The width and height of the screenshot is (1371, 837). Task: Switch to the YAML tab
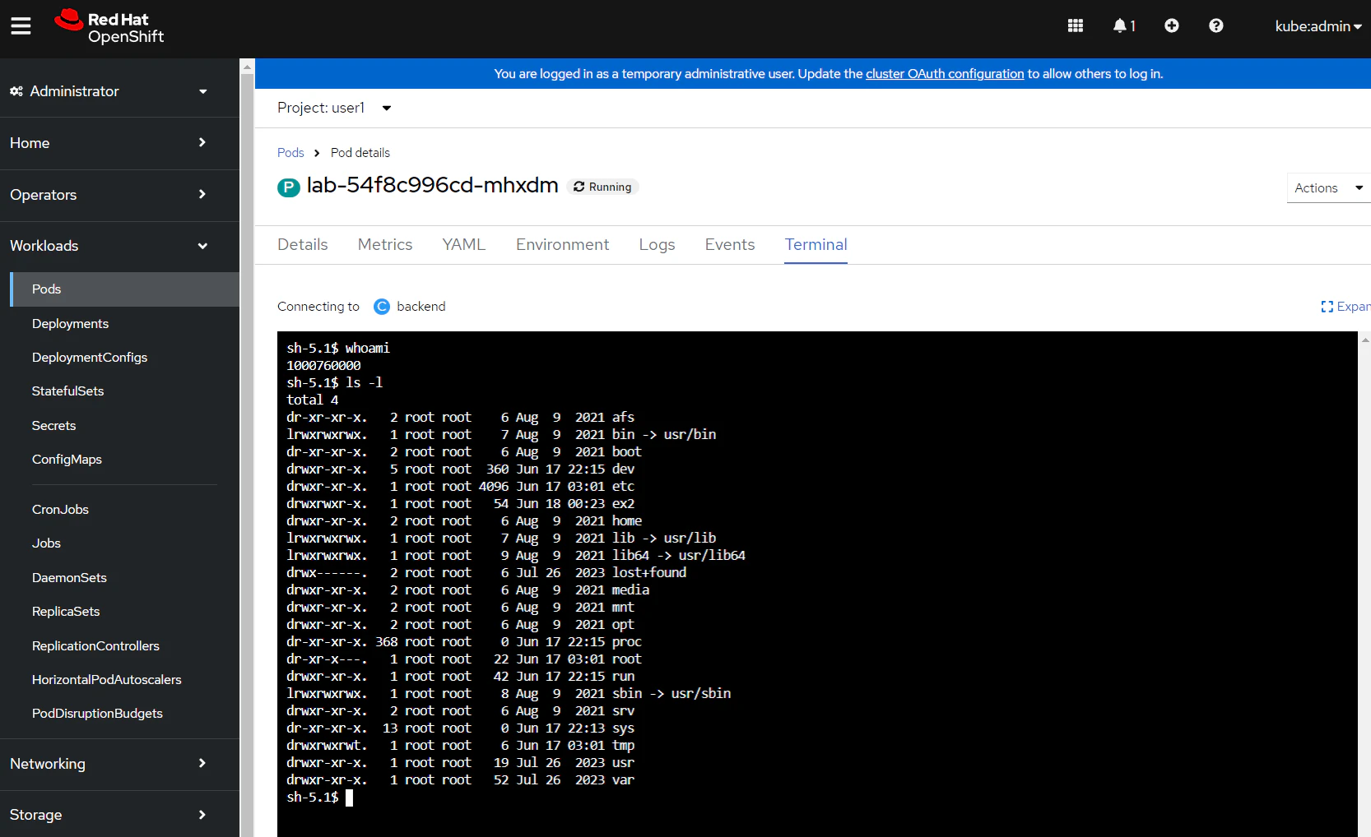point(463,245)
